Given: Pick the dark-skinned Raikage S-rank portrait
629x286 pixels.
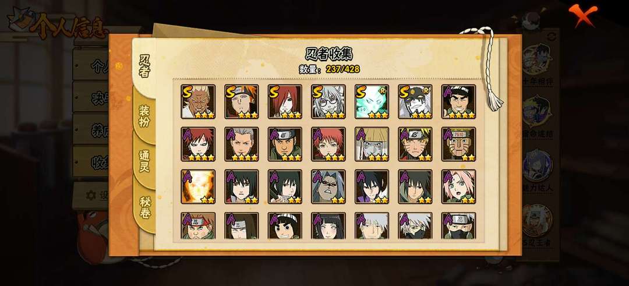Looking at the screenshot, I should click(198, 101).
